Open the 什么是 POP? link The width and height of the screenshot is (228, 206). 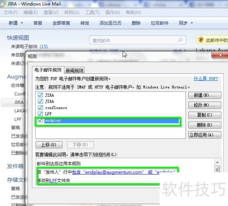pos(206,79)
